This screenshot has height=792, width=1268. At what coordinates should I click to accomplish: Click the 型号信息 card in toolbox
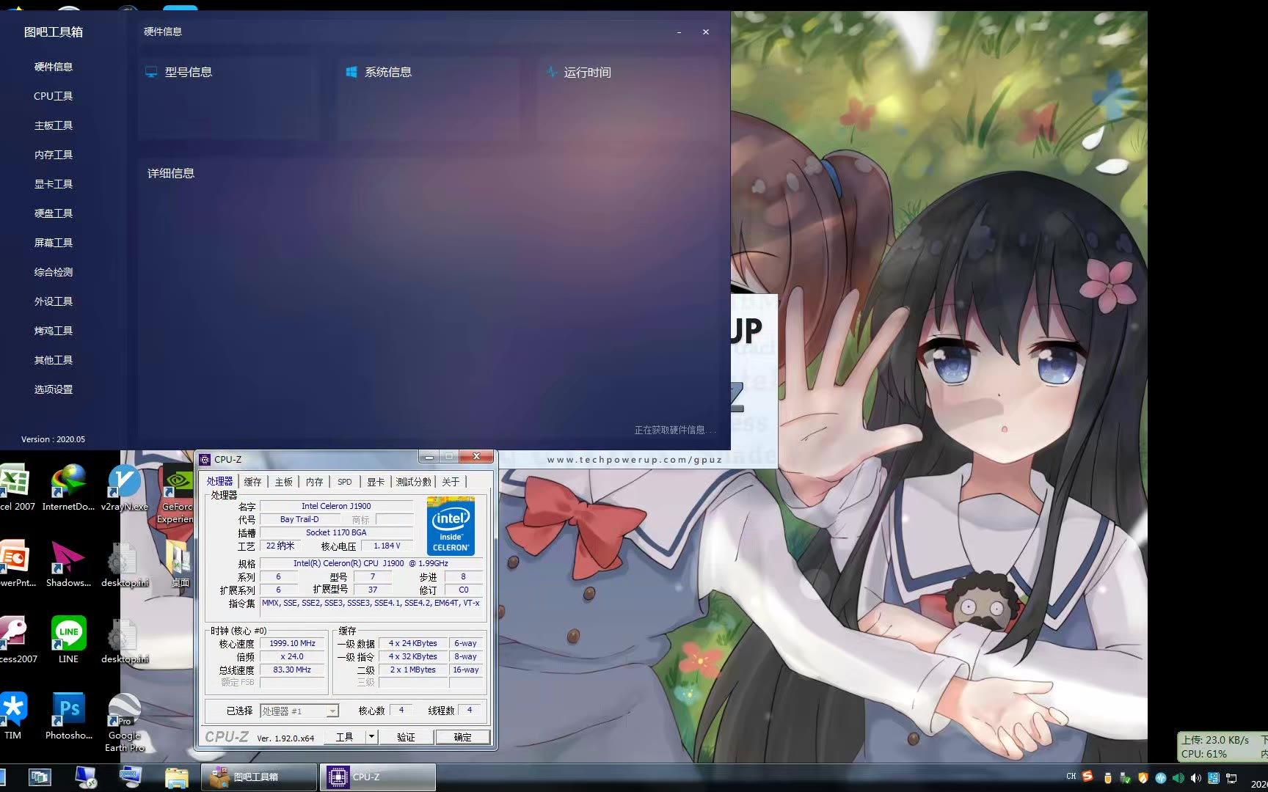[229, 98]
